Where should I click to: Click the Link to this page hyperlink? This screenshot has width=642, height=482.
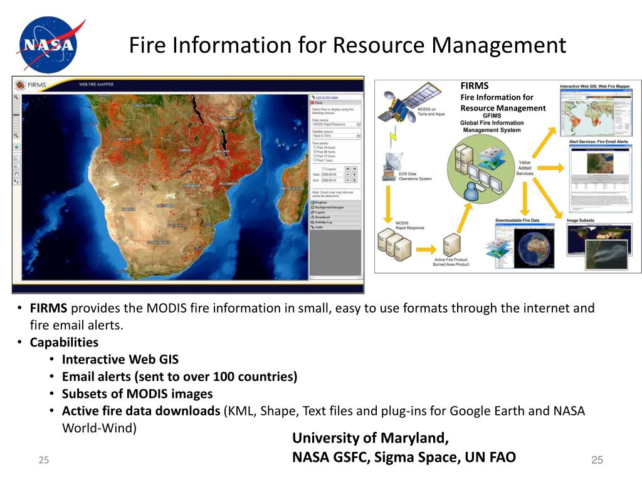tap(327, 97)
